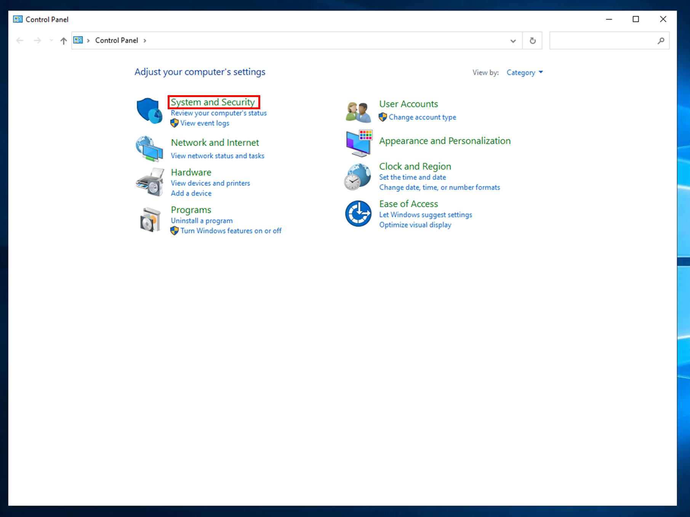Open System and Security

213,102
